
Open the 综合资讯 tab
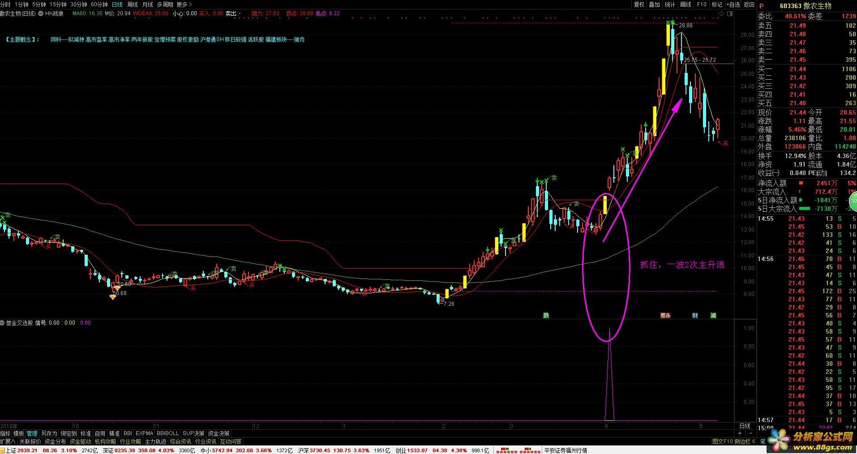tap(180, 441)
